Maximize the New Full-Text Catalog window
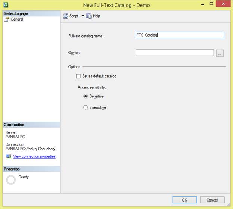233x209 pixels. (211, 4)
